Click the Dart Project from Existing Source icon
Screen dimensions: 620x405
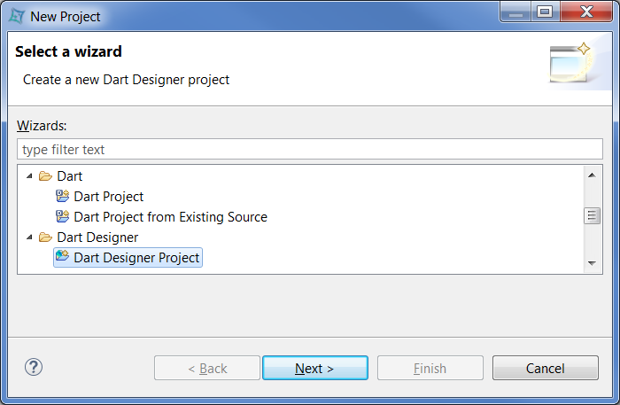(x=62, y=217)
